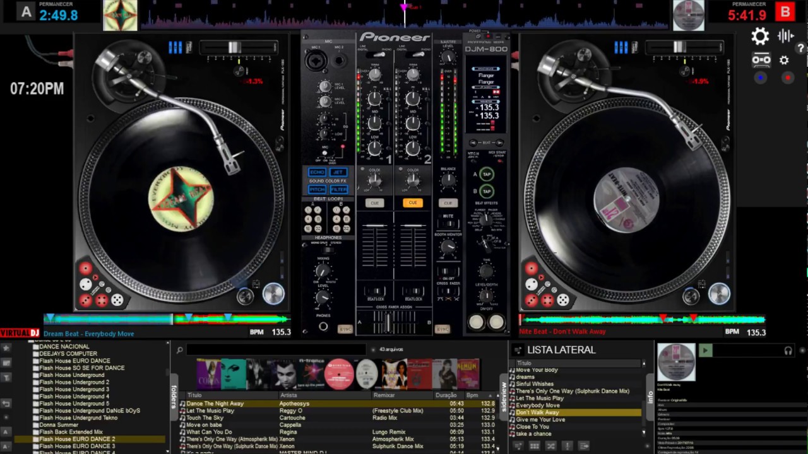Tap the A TAP button
Viewport: 808px width, 454px height.
pos(486,174)
